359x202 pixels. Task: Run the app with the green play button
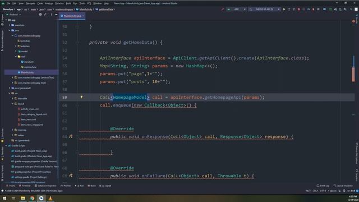[x=284, y=10]
